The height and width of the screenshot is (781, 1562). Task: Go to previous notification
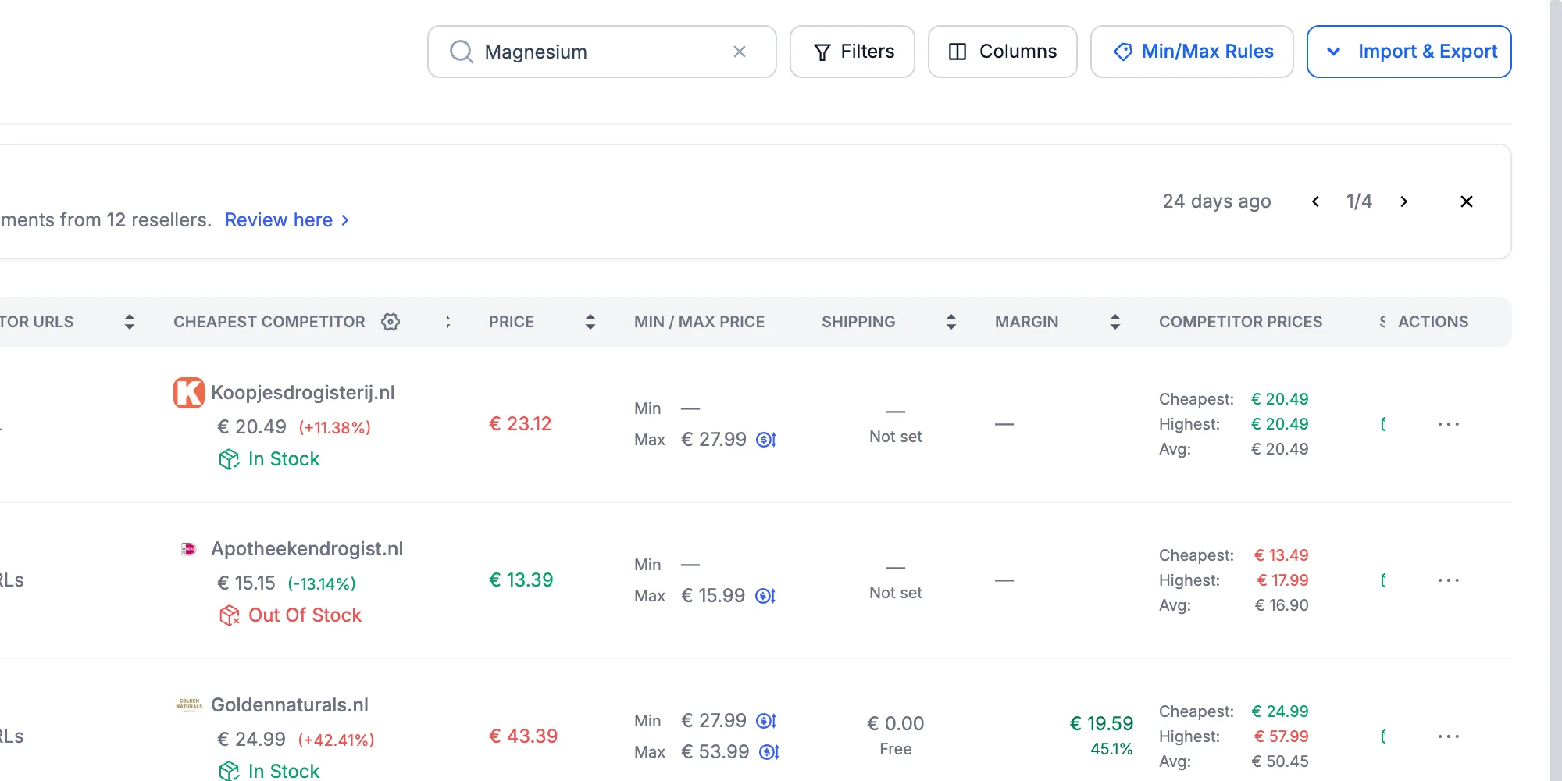coord(1315,201)
